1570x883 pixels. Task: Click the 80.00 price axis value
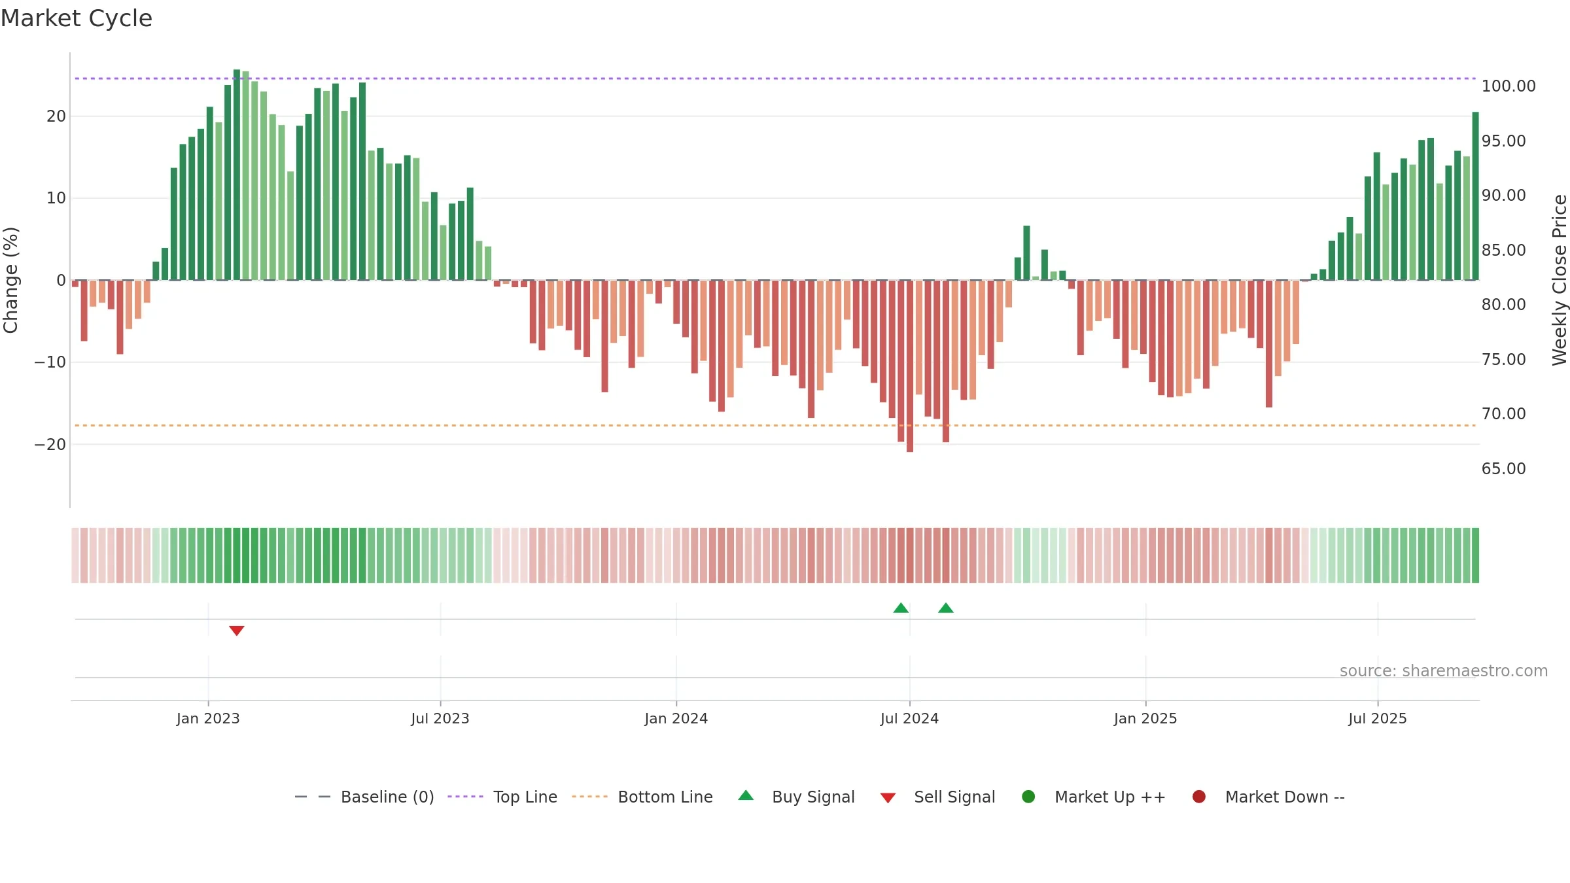pos(1503,304)
